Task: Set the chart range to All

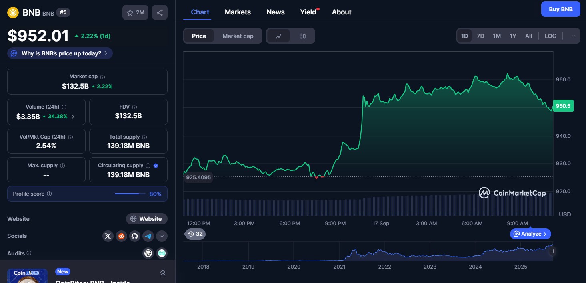Action: click(529, 36)
